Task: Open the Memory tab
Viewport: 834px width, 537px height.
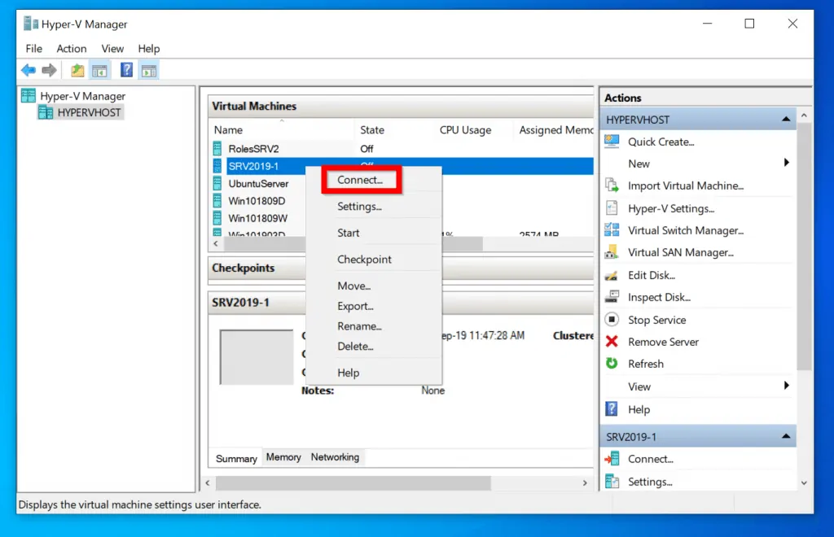Action: click(x=283, y=457)
